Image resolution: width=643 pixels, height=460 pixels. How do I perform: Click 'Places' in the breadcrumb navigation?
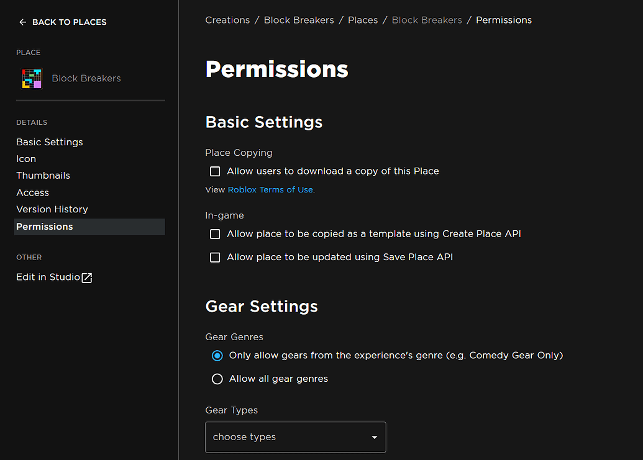pos(362,19)
